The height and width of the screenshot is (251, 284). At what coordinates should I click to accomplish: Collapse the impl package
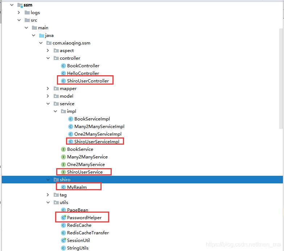coord(55,111)
